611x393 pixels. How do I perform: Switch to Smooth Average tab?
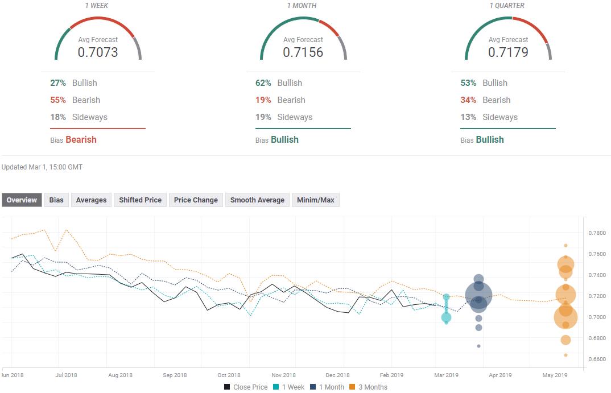pos(257,200)
